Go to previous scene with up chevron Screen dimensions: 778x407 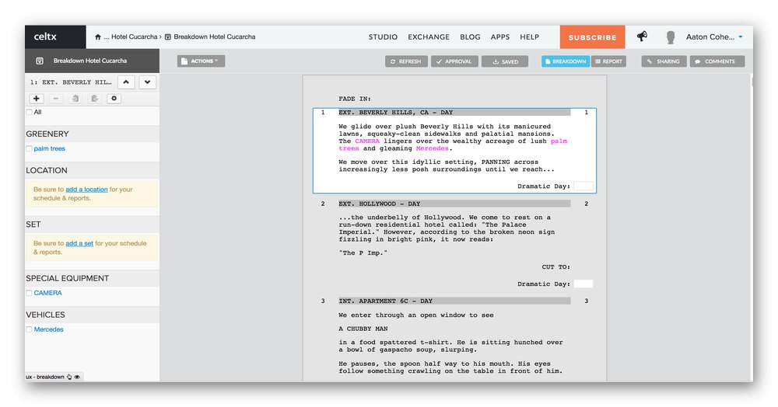tap(126, 82)
